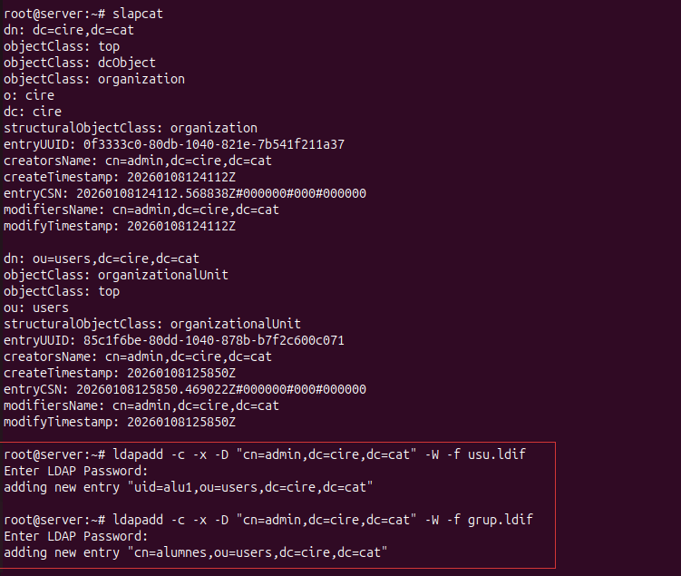The image size is (681, 576).
Task: Click the createTimestamp 20260108124112Z line
Action: [x=120, y=177]
